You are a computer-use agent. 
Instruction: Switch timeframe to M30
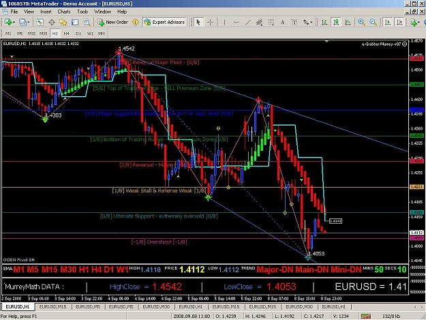click(43, 33)
